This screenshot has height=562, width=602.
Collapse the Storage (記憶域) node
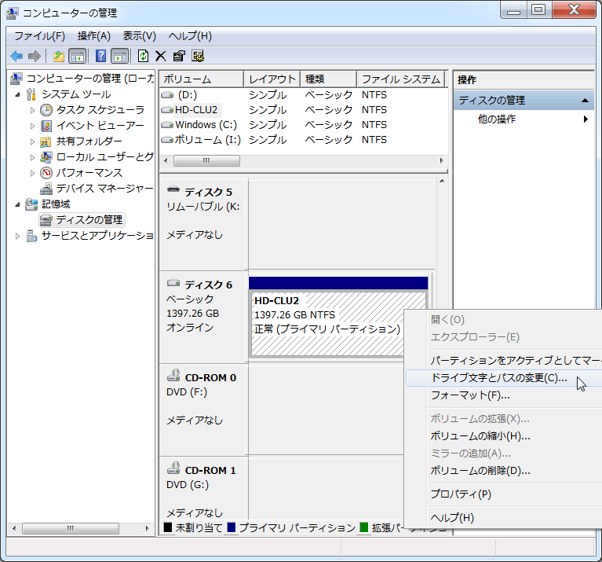coord(18,205)
